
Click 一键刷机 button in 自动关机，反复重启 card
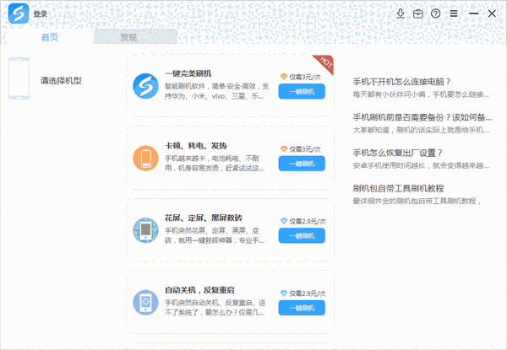[x=302, y=308]
